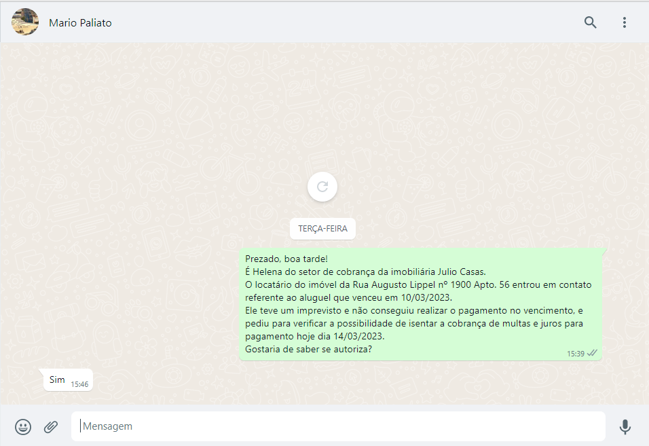The width and height of the screenshot is (649, 446).
Task: Open the three-dot chat menu
Action: pyautogui.click(x=625, y=22)
